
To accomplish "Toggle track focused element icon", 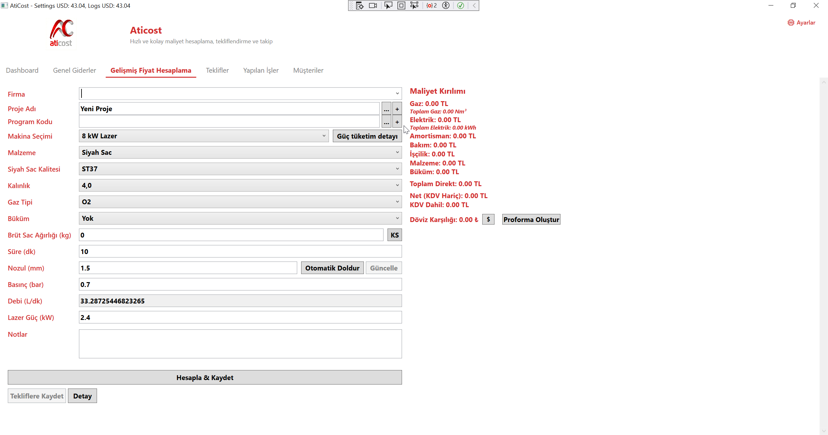I will pos(414,5).
